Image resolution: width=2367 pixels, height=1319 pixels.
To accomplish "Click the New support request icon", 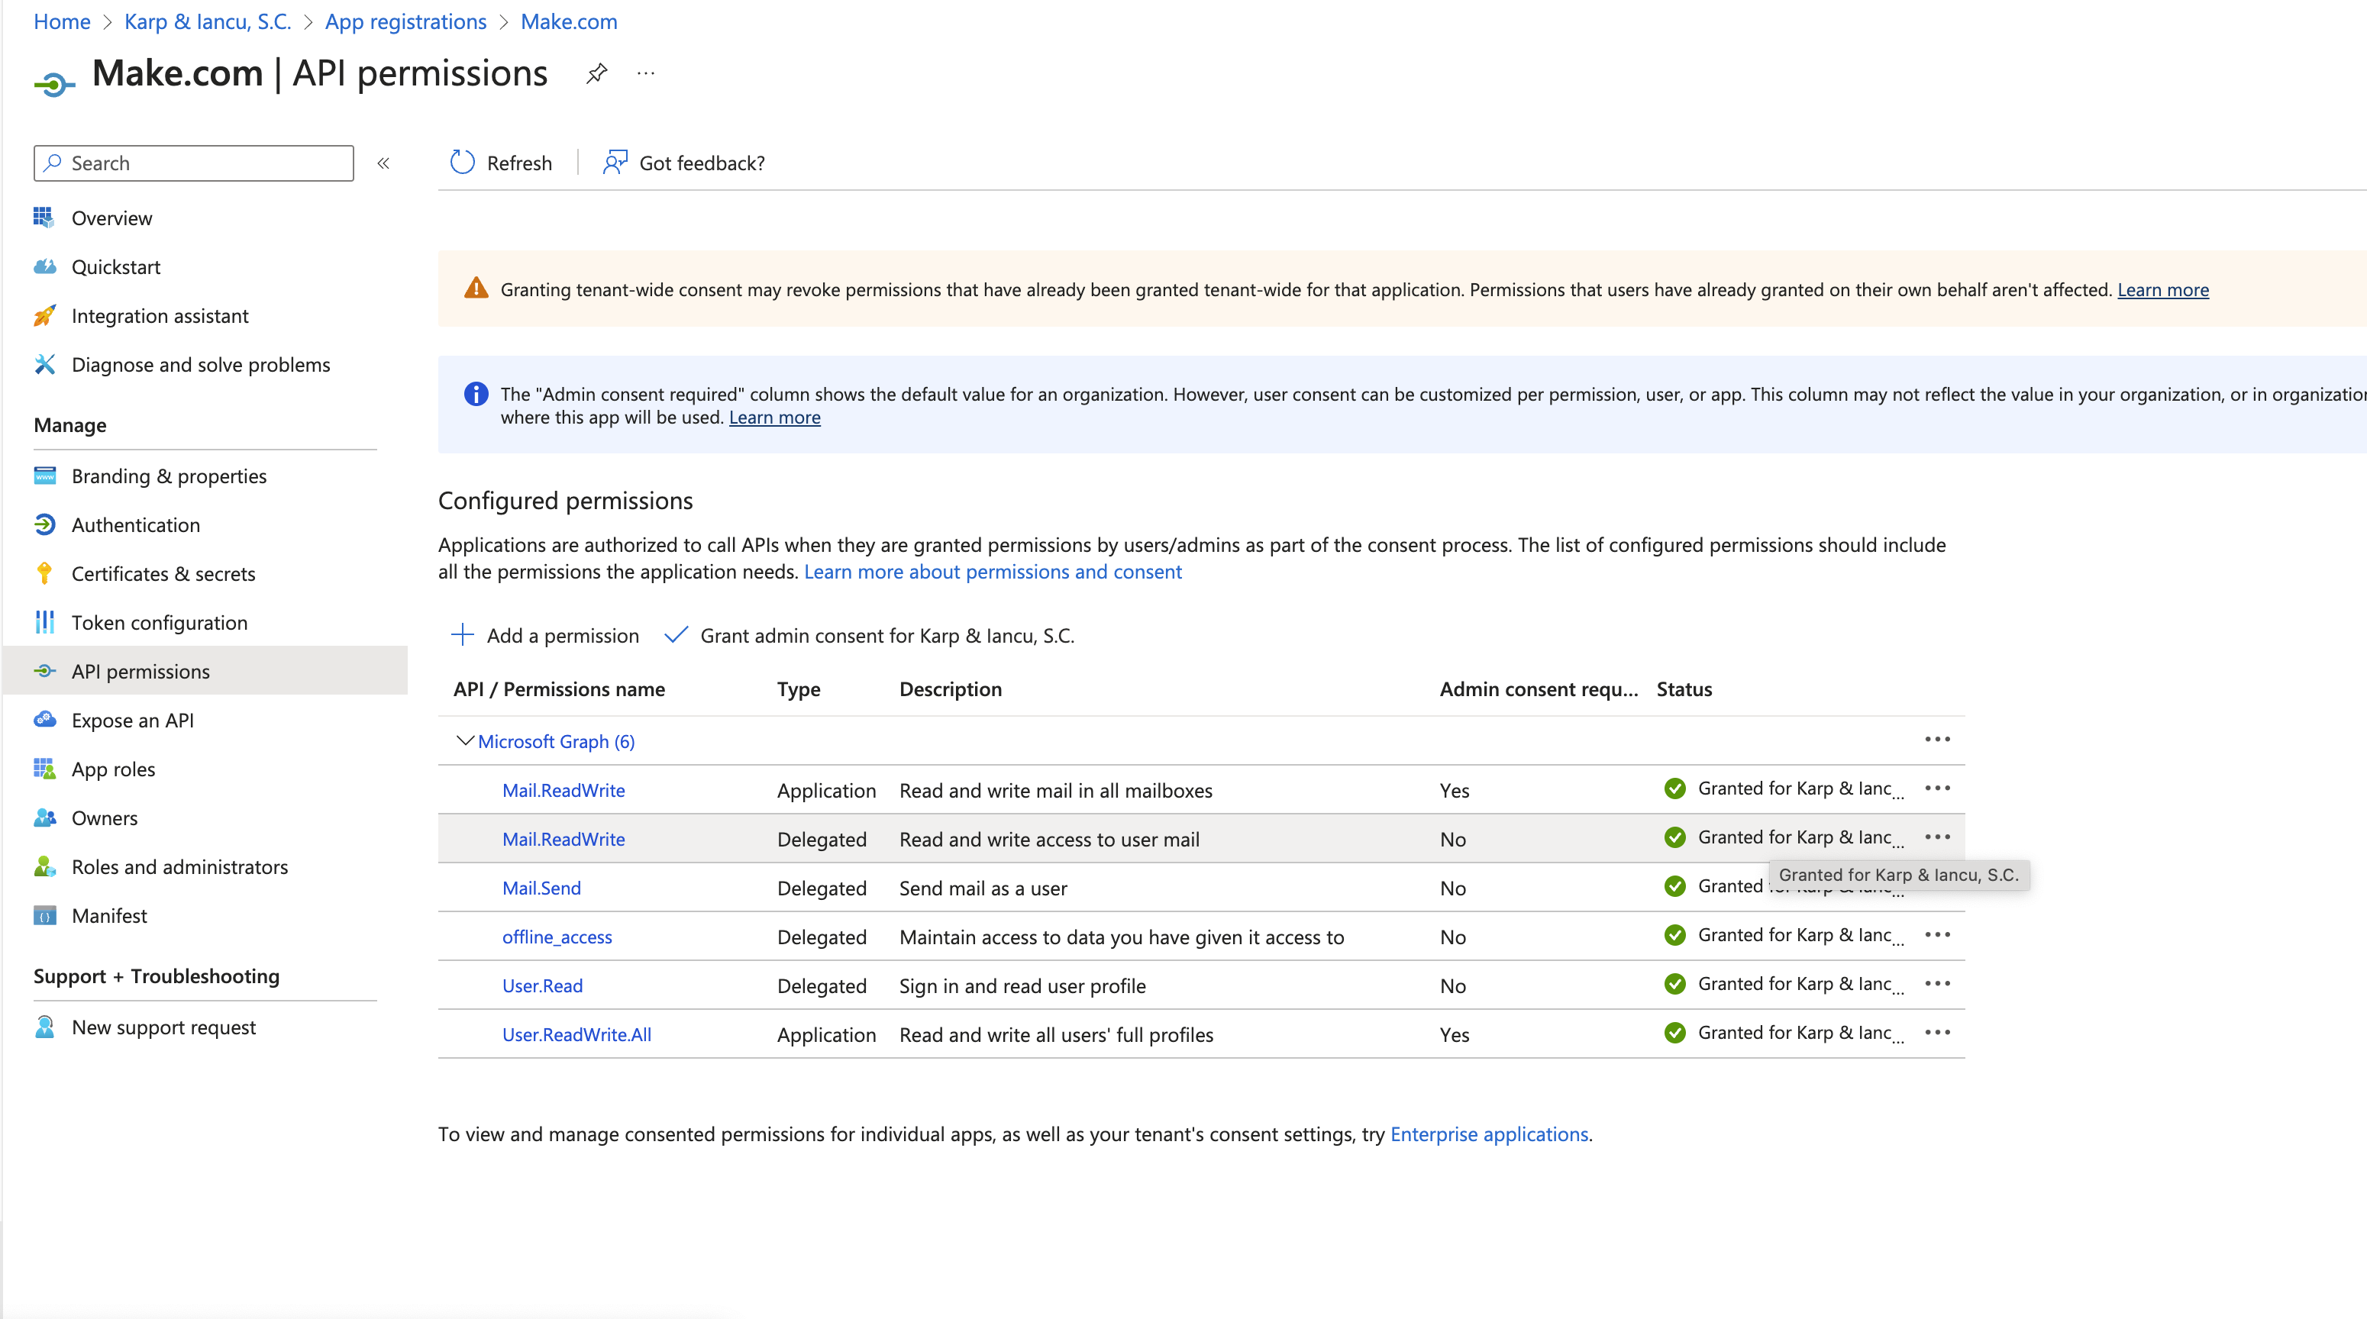I will click(44, 1026).
